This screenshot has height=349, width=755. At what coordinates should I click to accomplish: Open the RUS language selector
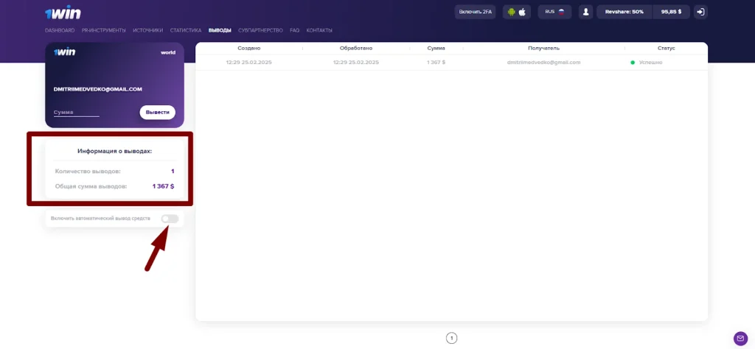554,12
